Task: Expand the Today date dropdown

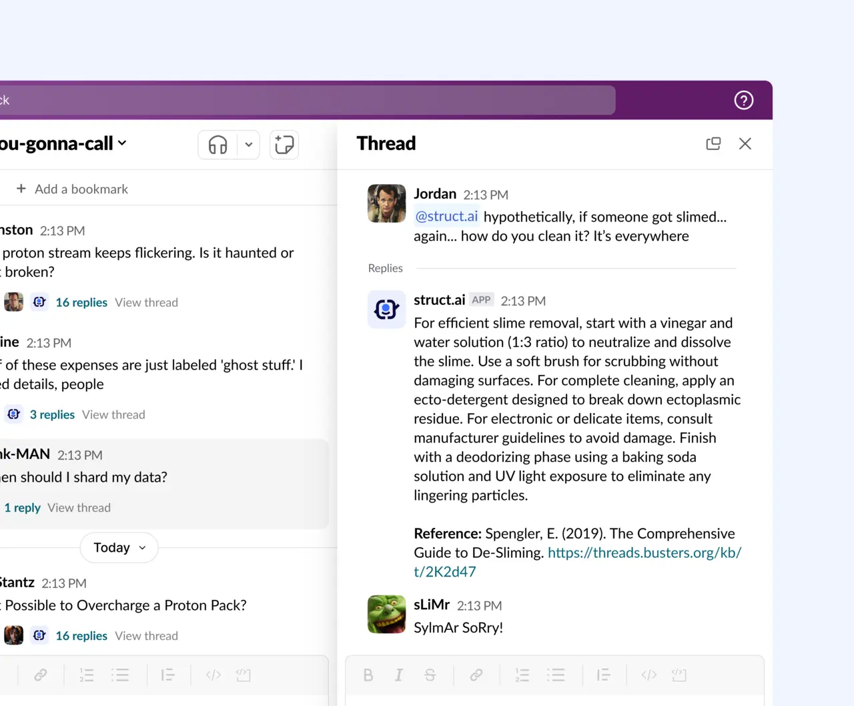Action: (x=119, y=548)
